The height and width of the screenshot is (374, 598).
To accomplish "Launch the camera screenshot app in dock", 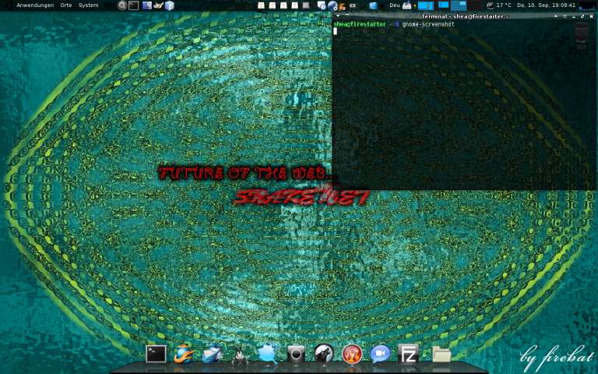I will 296,354.
